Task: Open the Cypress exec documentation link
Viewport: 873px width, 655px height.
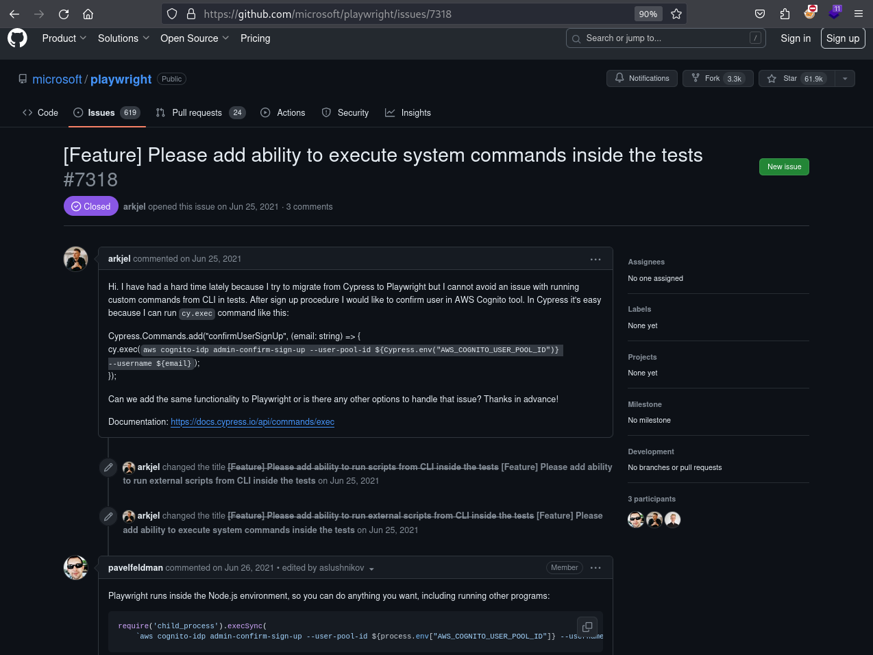Action: [x=252, y=422]
